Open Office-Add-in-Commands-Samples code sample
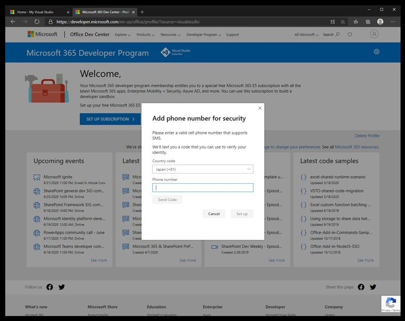 (x=341, y=233)
